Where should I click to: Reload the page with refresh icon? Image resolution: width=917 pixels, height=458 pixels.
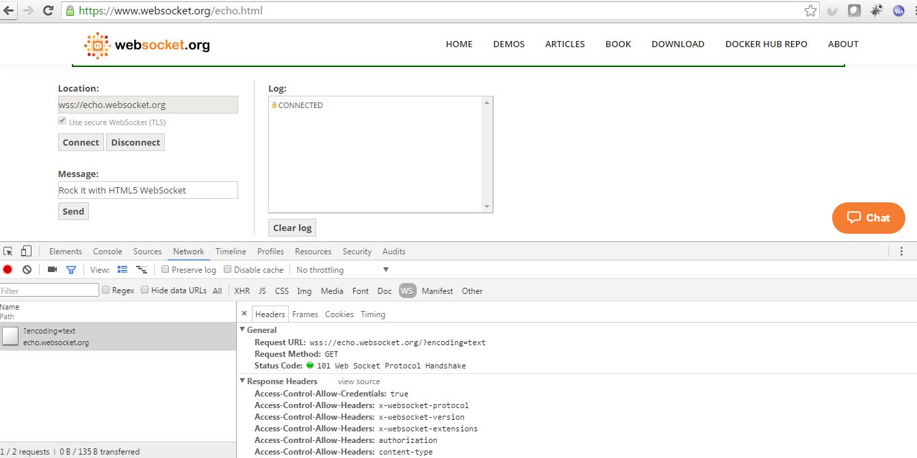point(48,10)
